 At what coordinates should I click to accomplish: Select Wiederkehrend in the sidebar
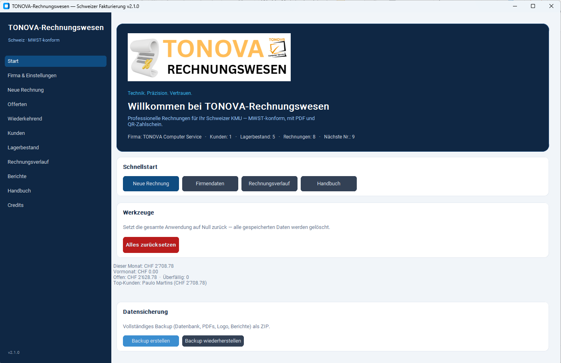[x=56, y=119]
